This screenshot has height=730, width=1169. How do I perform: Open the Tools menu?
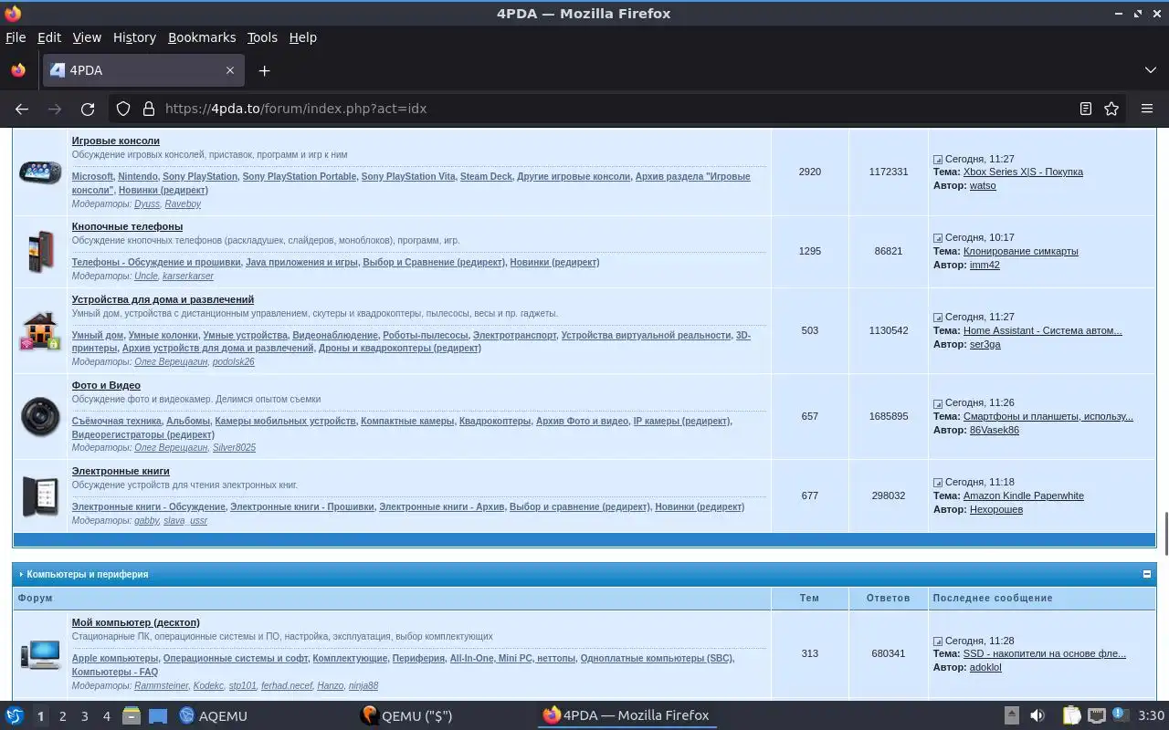[x=262, y=37]
